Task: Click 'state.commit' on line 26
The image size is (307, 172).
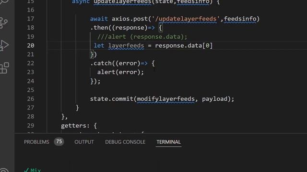Action: coord(112,99)
